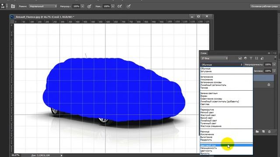The height and width of the screenshot is (157, 280).
Task: Open the Layers panel flyout menu
Action: point(275,53)
